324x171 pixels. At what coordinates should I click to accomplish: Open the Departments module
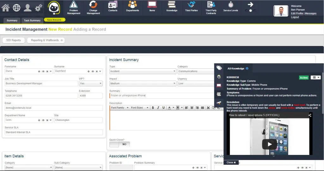tap(133, 6)
